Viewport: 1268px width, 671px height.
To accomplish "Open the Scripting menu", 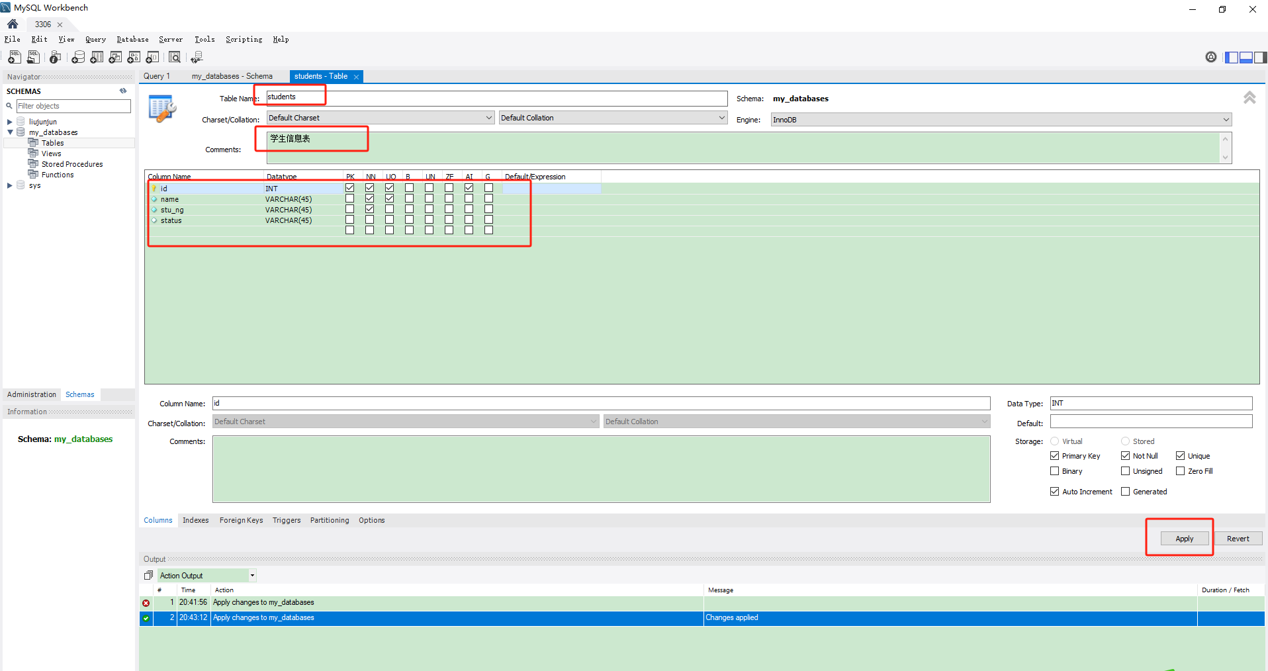I will click(244, 40).
